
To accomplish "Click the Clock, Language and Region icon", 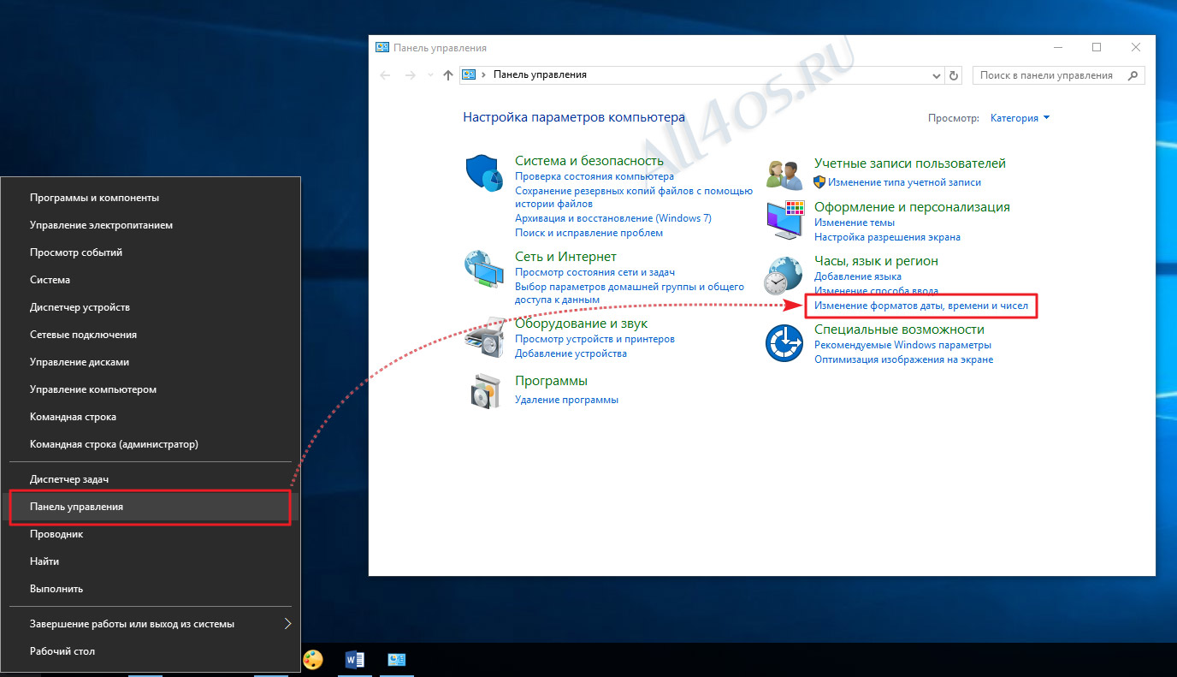I will pyautogui.click(x=784, y=276).
